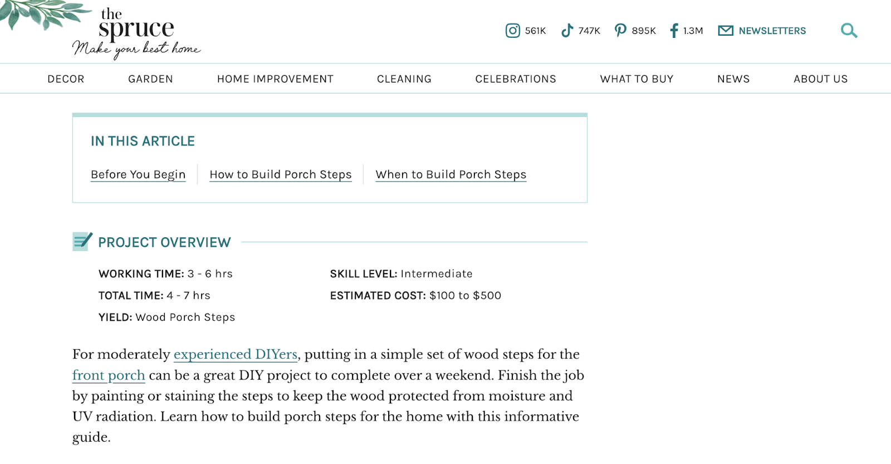Jump to Before You Begin section

pyautogui.click(x=138, y=174)
